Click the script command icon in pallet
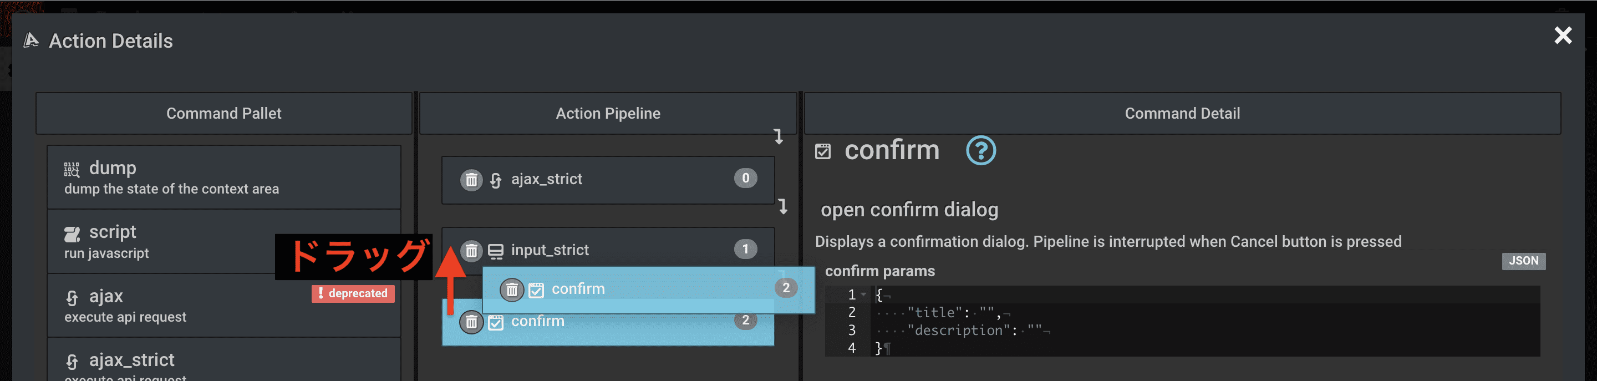The height and width of the screenshot is (381, 1597). 72,234
